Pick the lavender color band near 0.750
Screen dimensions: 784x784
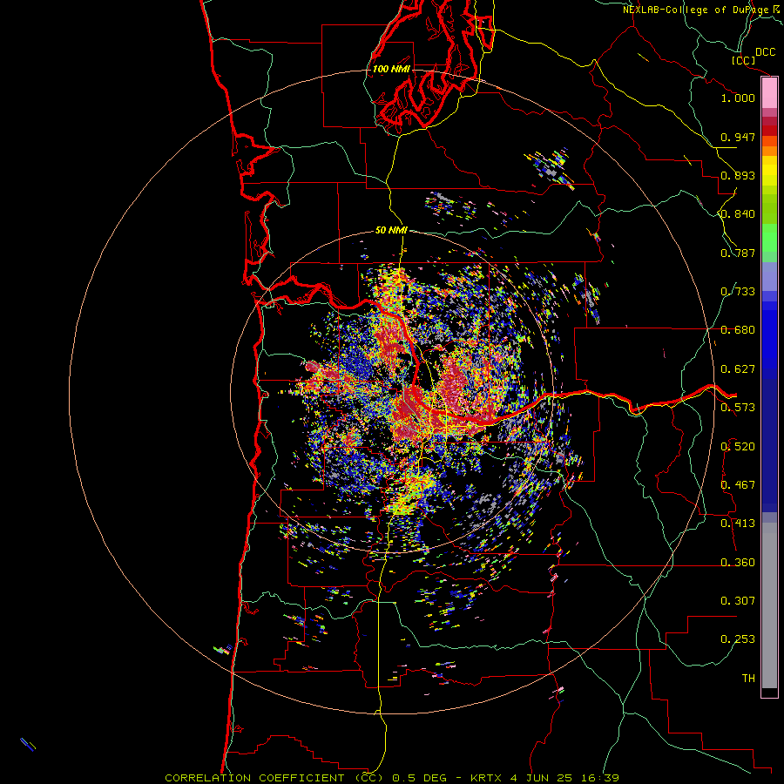[769, 276]
